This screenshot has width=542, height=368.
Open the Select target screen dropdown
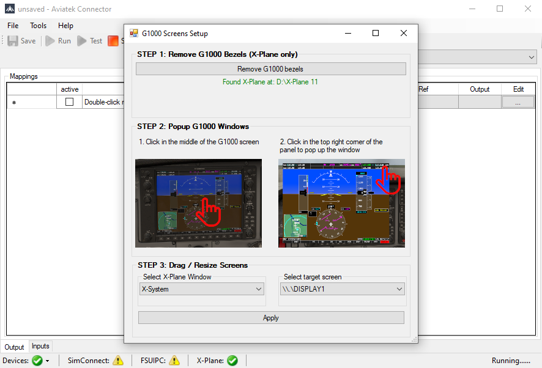342,289
